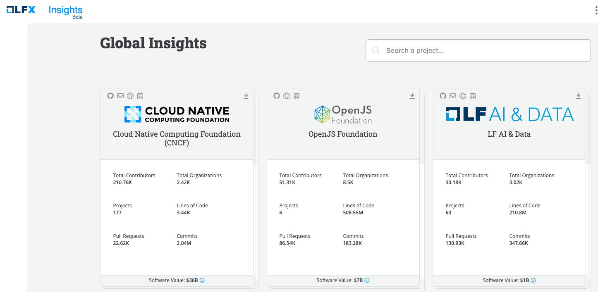Download OpenJS Foundation card data
This screenshot has width=598, height=292.
click(x=412, y=96)
